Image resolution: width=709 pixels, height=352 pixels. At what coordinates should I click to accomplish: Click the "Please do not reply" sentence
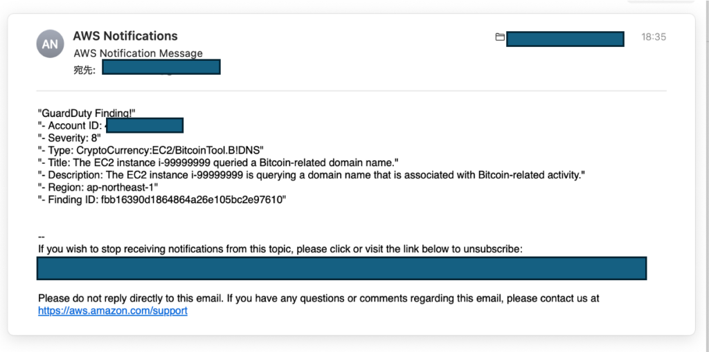pyautogui.click(x=318, y=299)
